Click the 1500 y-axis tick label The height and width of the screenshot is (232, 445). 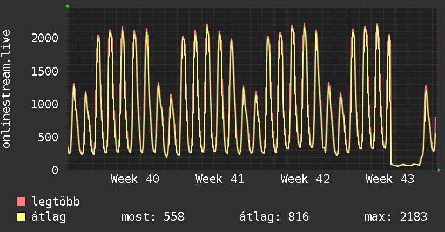point(45,71)
